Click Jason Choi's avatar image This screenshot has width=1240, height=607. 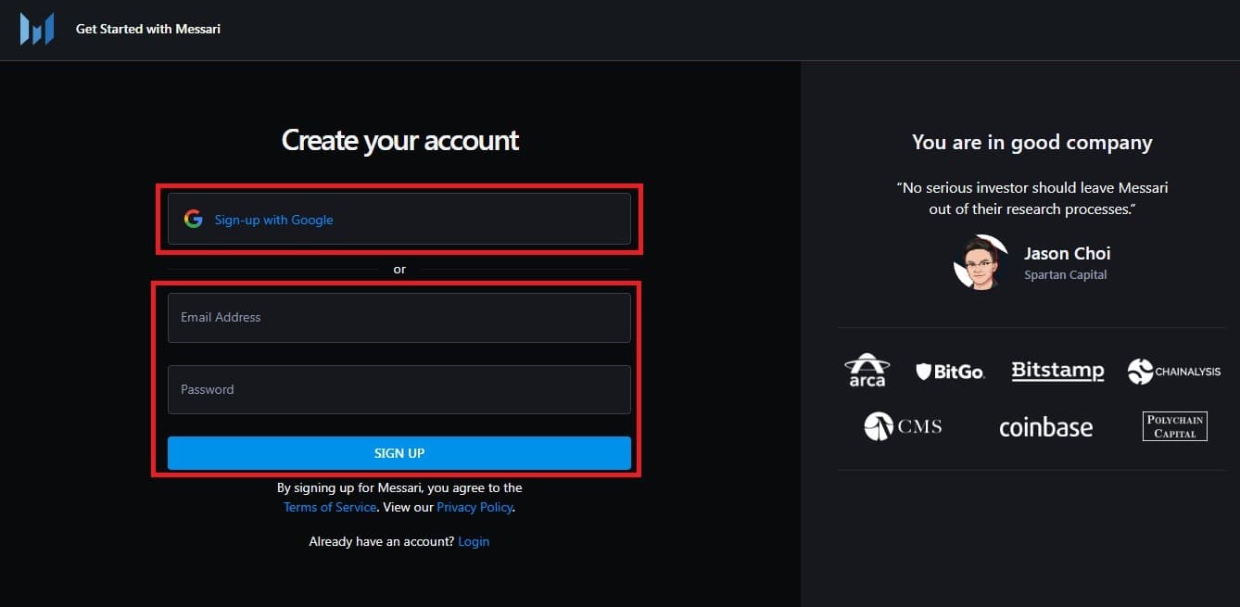coord(981,262)
